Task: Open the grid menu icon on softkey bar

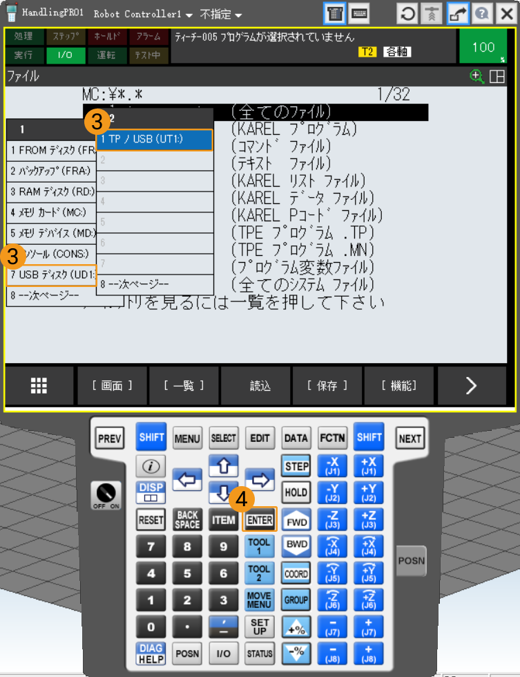Action: (x=39, y=385)
